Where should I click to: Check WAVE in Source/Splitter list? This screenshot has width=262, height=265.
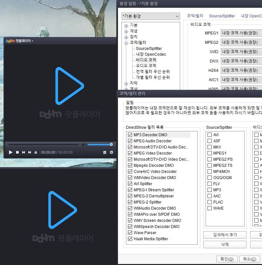(209, 208)
